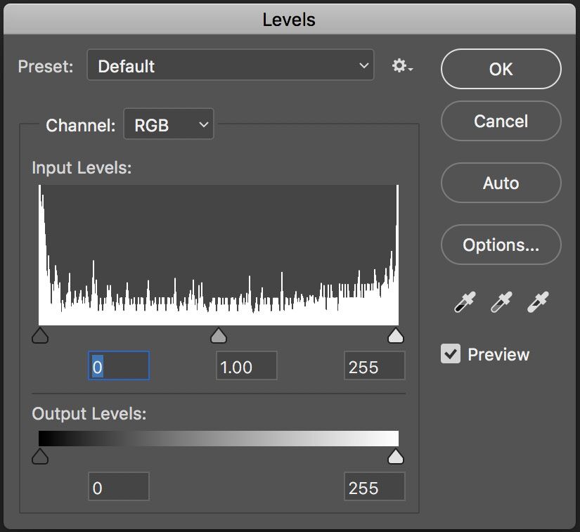Expand the Preset list chevron
This screenshot has height=532, width=580.
(365, 65)
